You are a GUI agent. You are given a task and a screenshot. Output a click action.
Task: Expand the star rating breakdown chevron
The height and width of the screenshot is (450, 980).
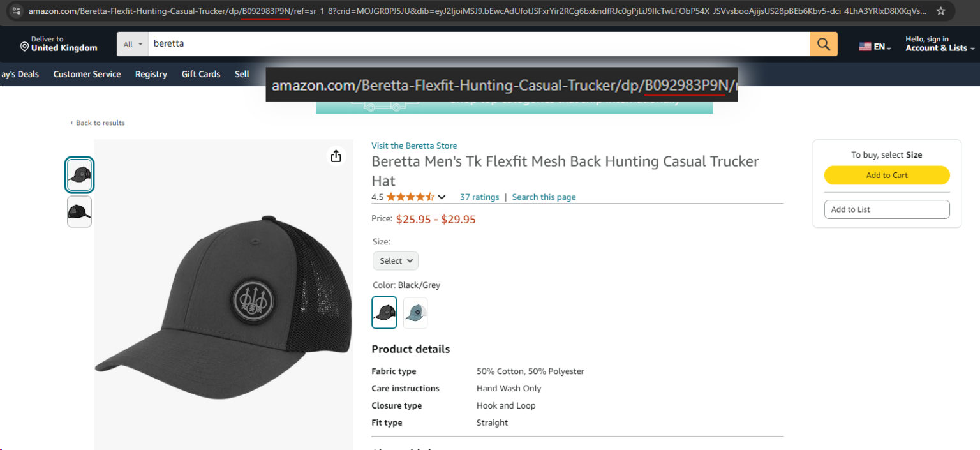(x=442, y=197)
